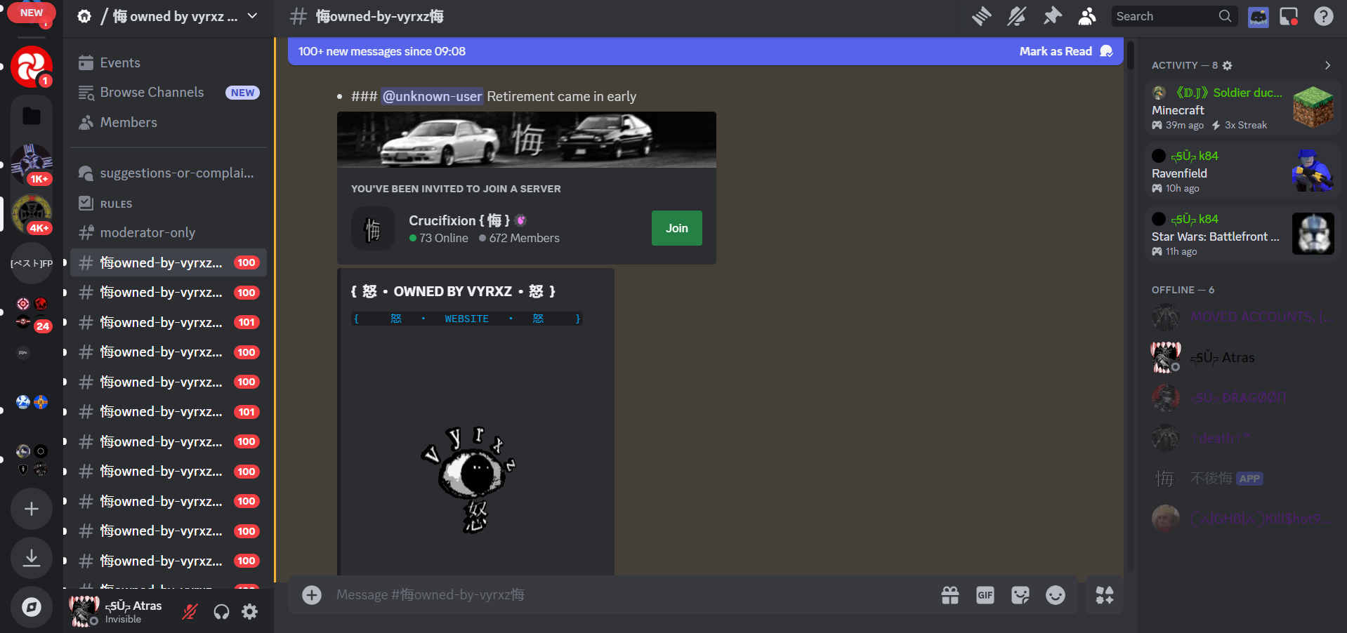Open Browse Channels
Viewport: 1347px width, 633px height.
pos(152,93)
